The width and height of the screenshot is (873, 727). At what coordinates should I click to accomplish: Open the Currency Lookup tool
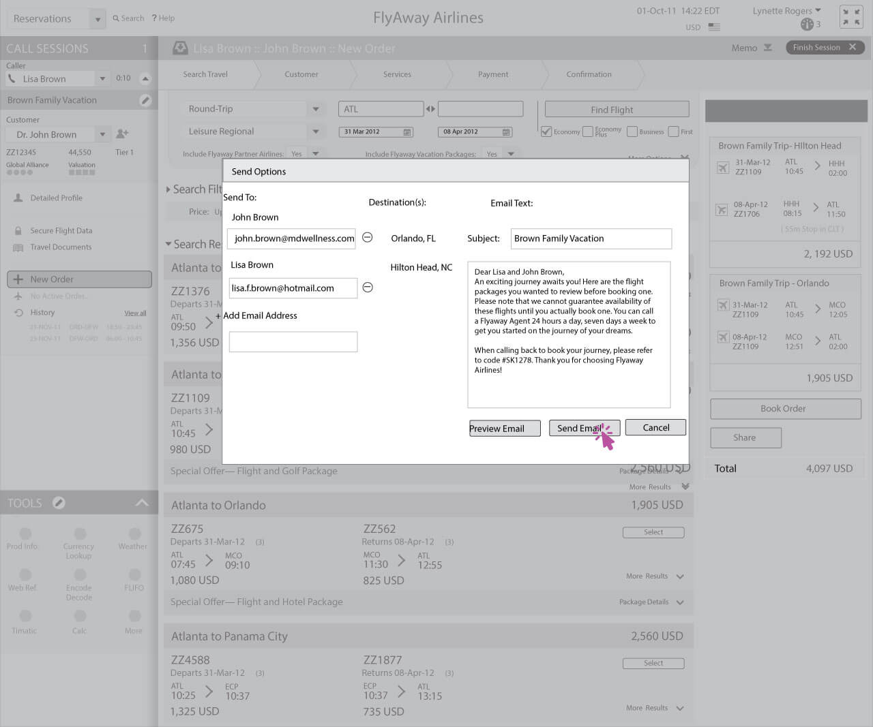click(80, 534)
